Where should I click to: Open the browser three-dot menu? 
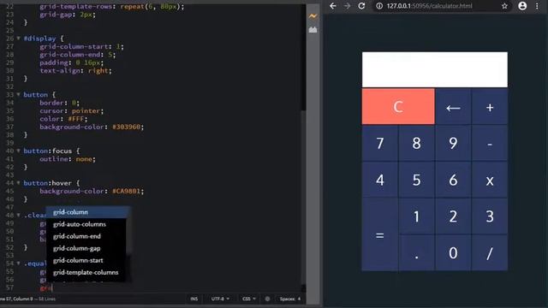coord(537,6)
